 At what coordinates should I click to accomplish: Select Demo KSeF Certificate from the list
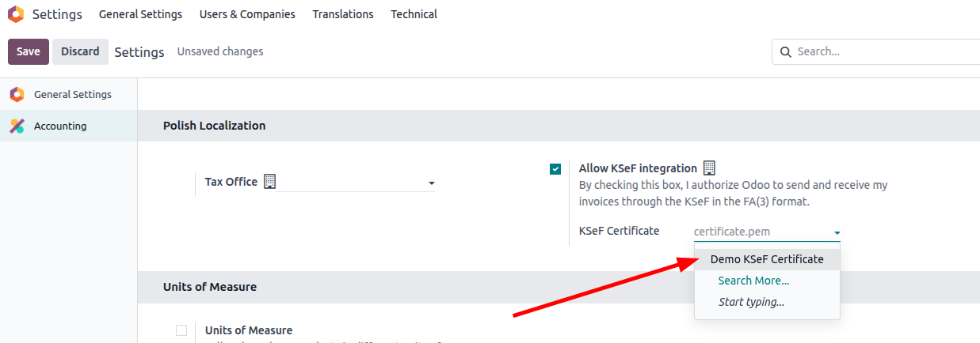click(766, 259)
